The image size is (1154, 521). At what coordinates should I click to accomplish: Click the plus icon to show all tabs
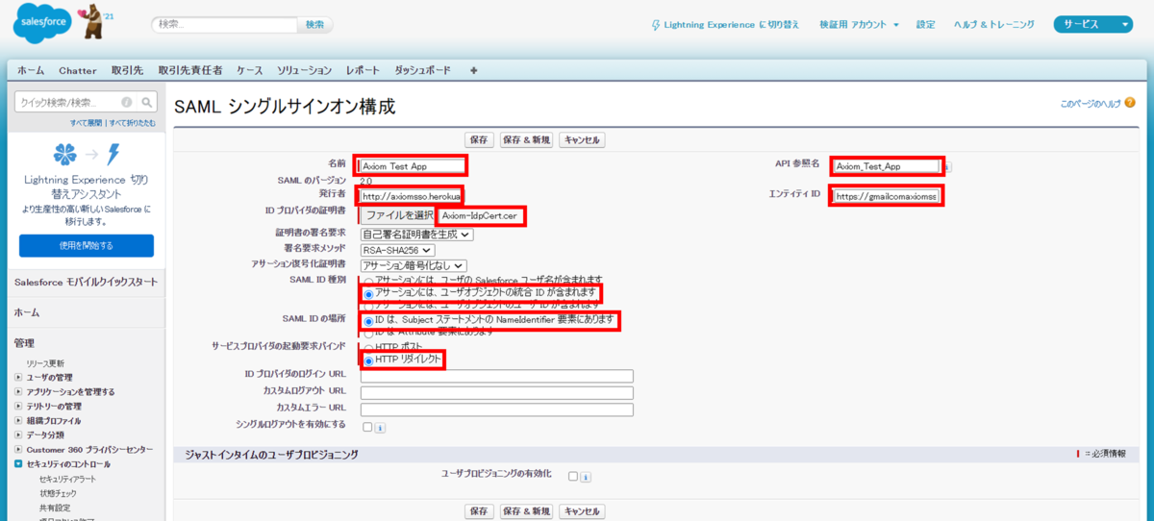point(473,70)
